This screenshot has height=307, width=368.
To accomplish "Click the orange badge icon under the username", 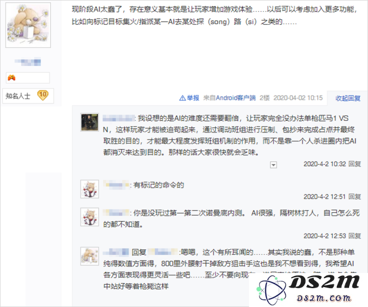I will (11, 77).
